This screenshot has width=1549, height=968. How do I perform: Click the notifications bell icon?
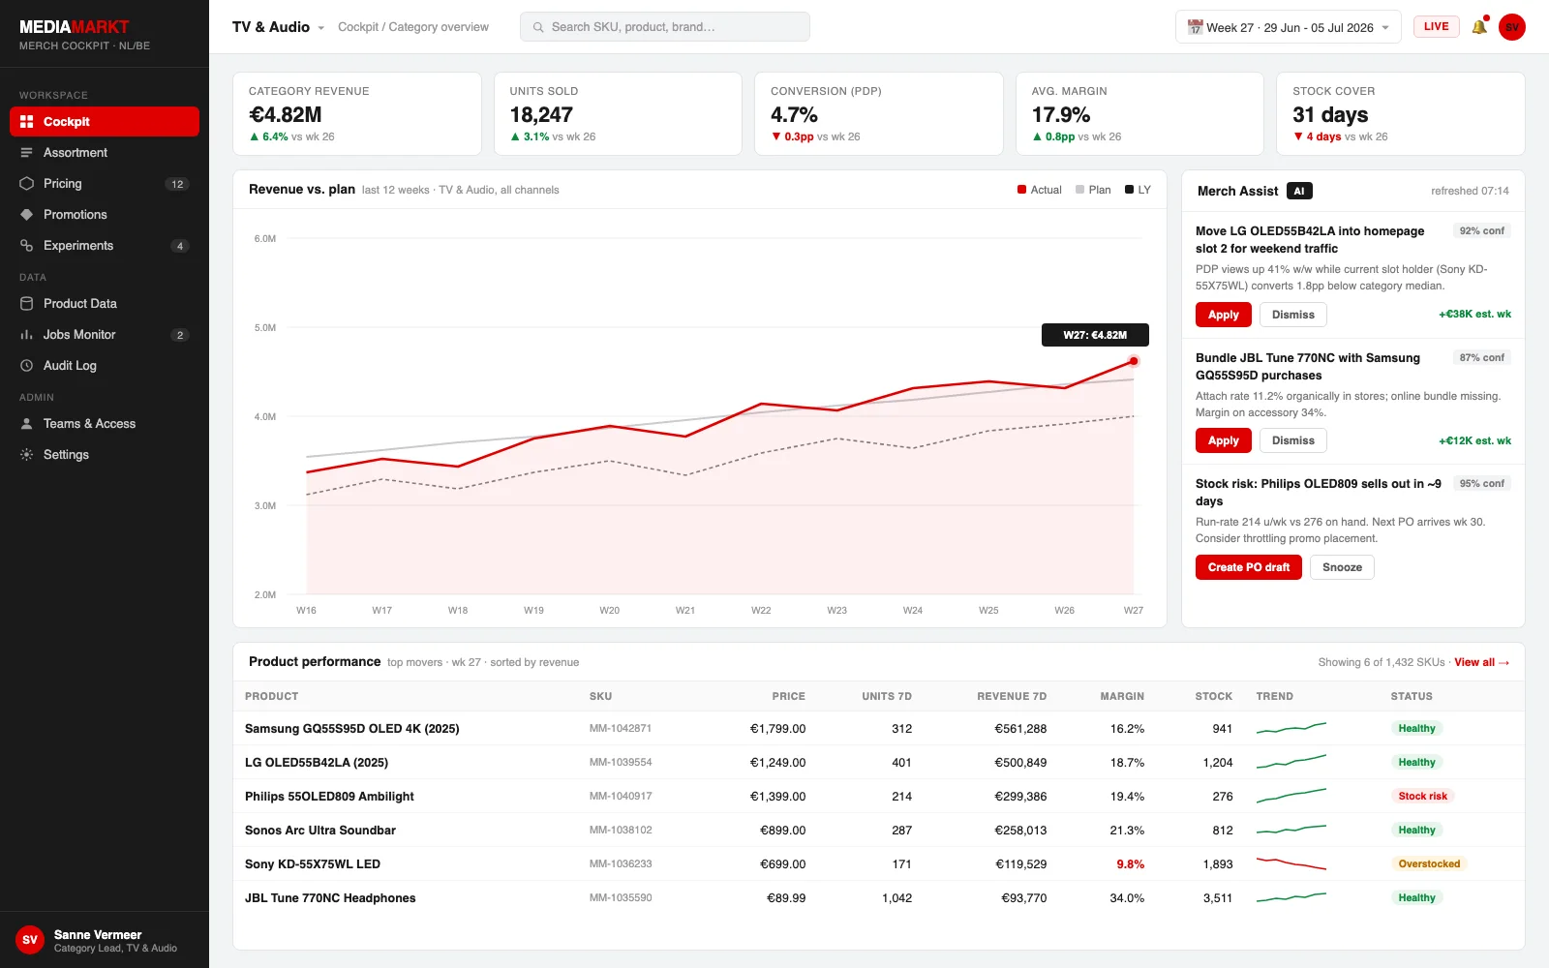click(1479, 27)
